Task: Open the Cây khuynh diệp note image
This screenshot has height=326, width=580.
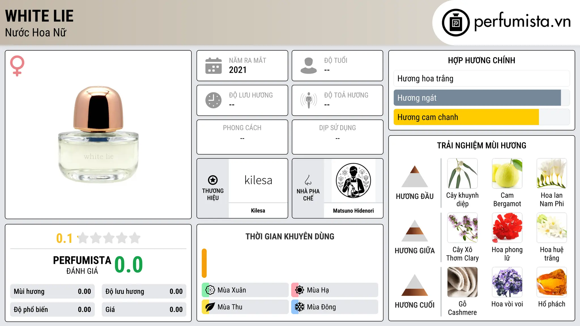Action: pyautogui.click(x=462, y=173)
